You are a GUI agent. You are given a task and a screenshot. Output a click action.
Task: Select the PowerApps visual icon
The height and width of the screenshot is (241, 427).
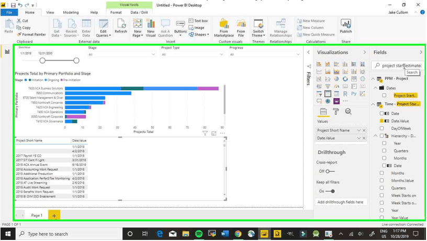pos(336,101)
